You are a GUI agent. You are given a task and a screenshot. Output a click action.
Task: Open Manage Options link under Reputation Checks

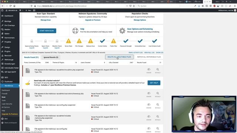coord(140,20)
